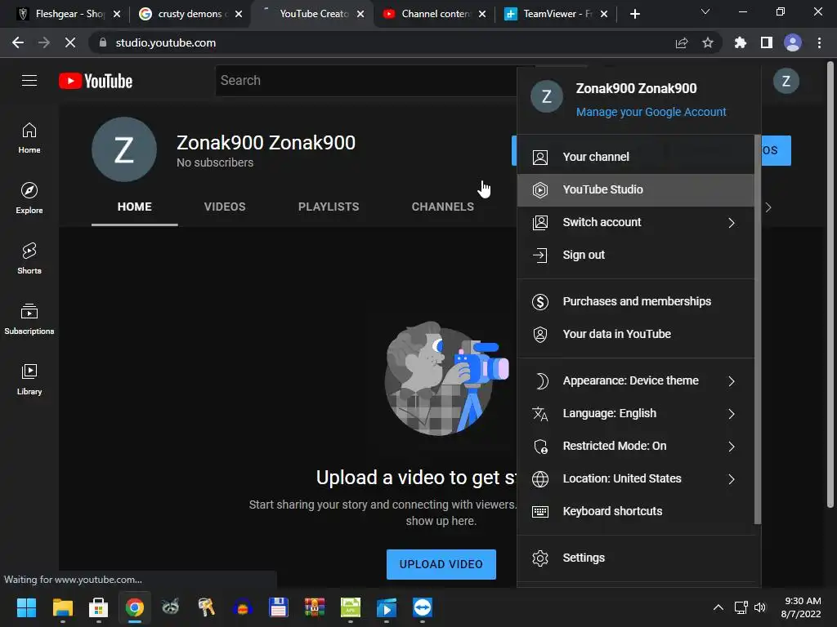
Task: Open a new browser tab
Action: coord(634,14)
